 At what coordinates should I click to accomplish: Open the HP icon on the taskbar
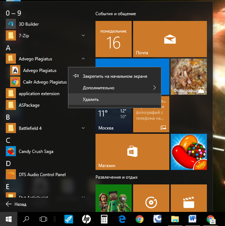tap(86, 219)
